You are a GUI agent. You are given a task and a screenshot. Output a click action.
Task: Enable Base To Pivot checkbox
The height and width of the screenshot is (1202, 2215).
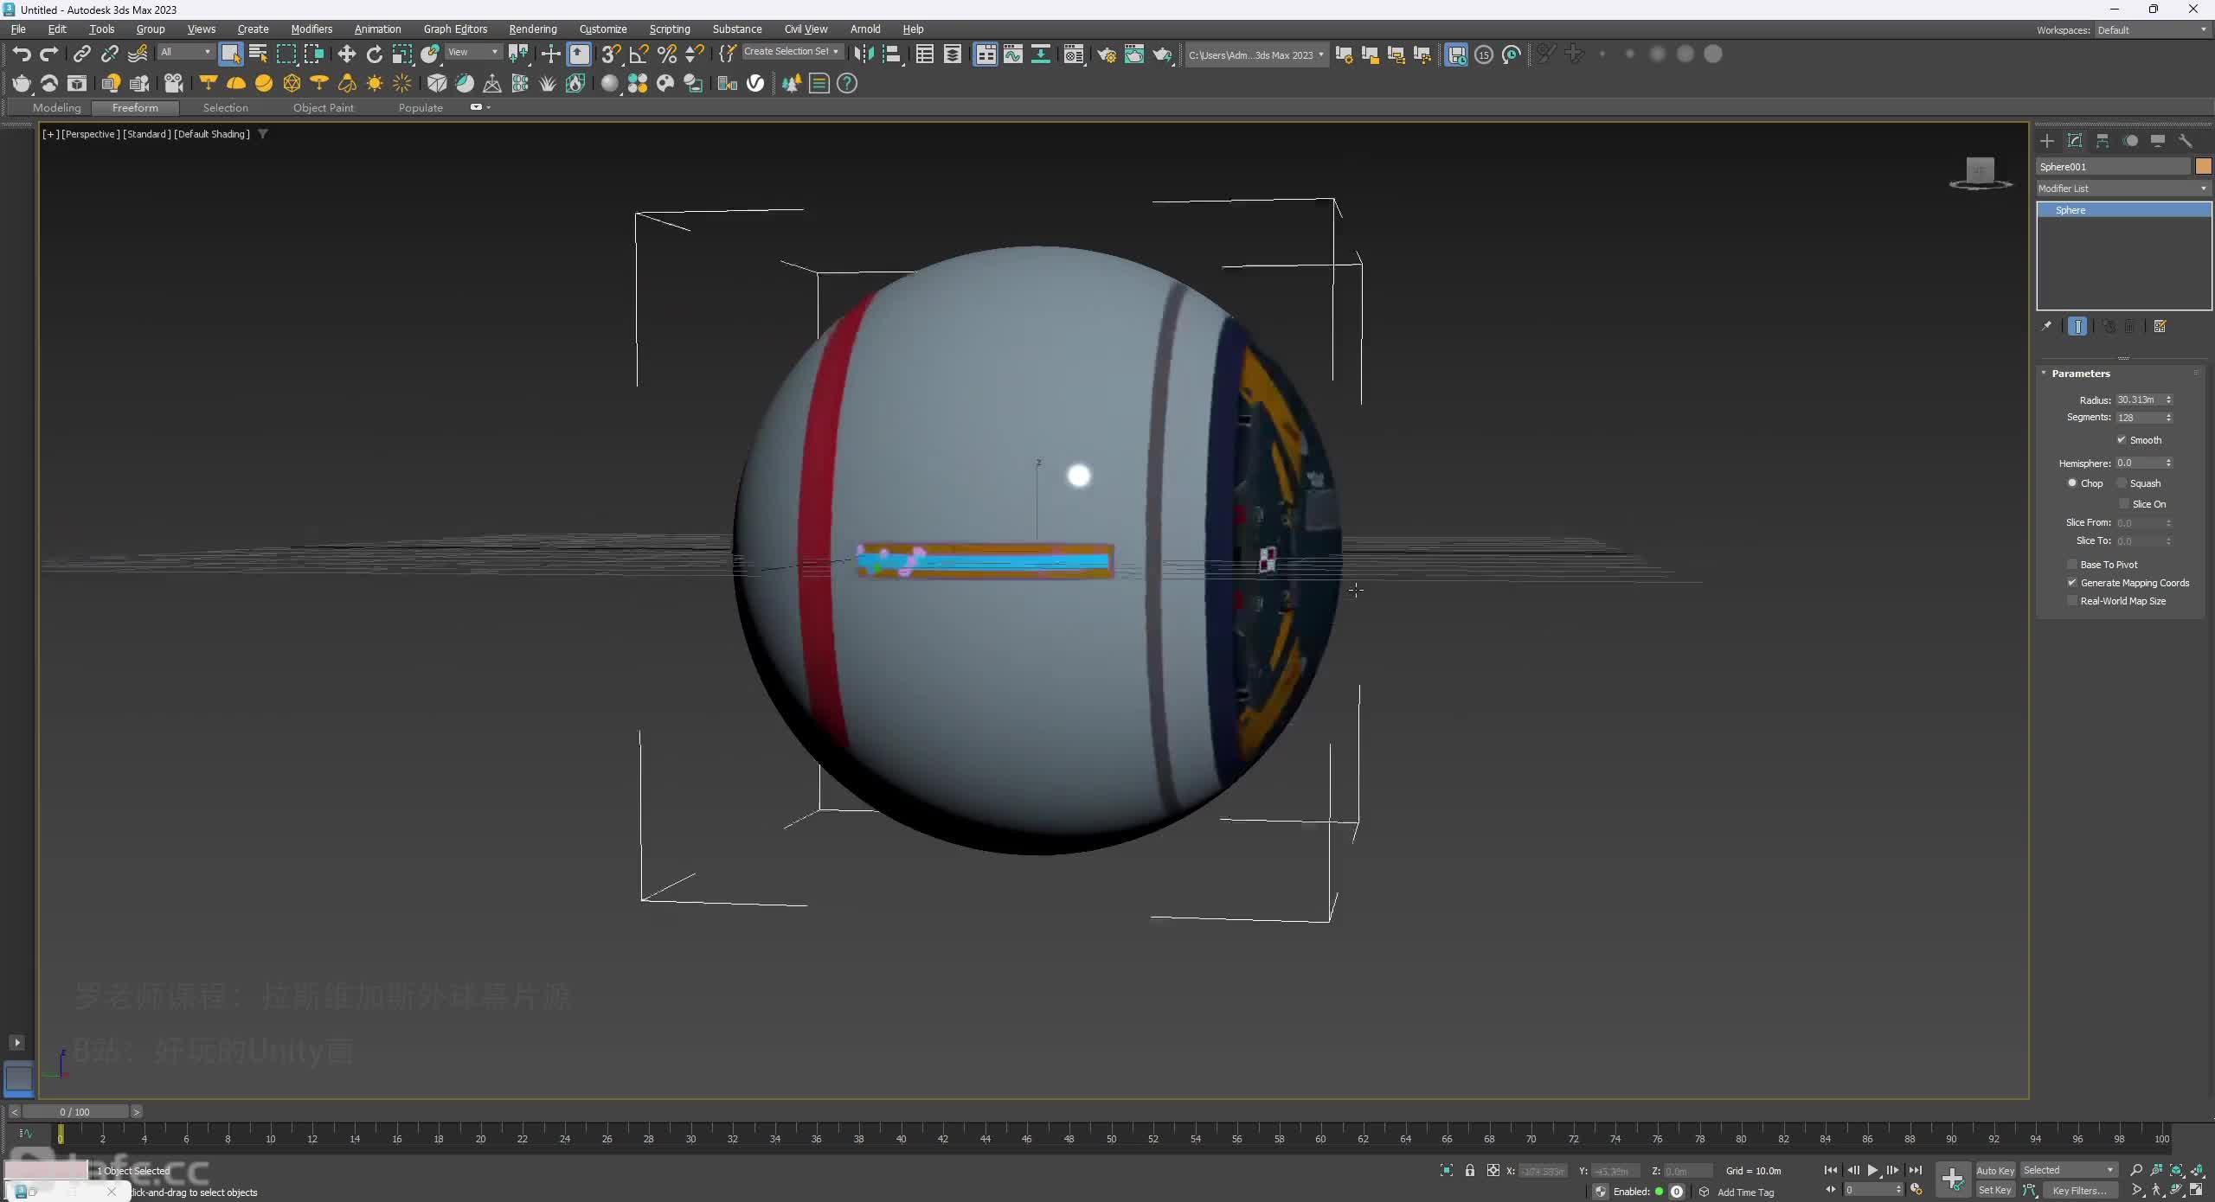(x=2072, y=565)
